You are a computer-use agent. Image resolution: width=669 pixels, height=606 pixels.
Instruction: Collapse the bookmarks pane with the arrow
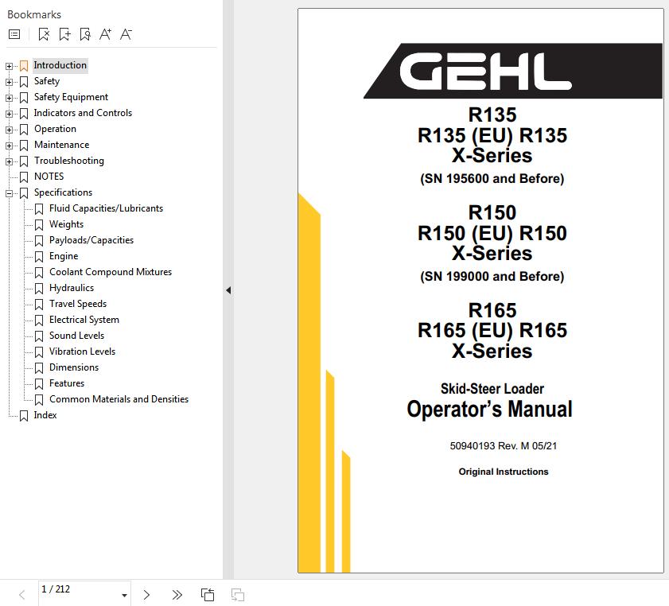coord(228,290)
